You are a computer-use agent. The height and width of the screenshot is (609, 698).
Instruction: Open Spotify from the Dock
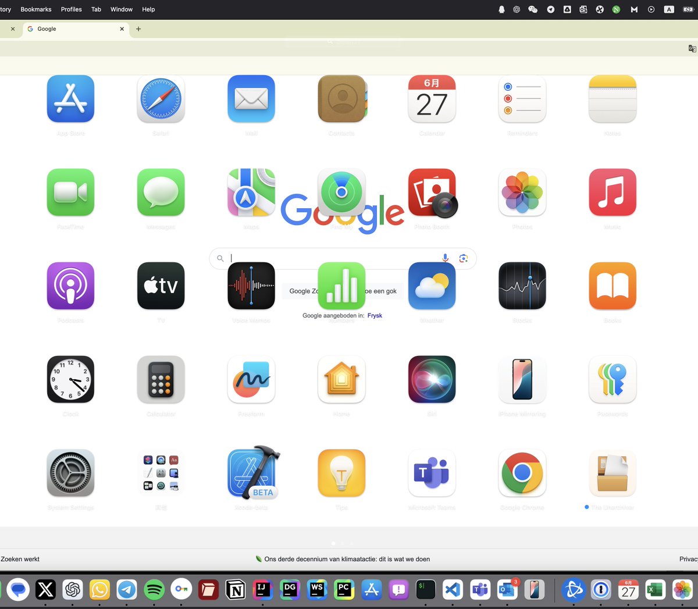tap(154, 590)
